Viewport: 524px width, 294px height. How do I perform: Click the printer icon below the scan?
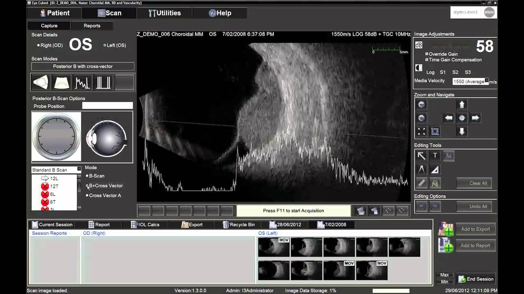click(361, 211)
